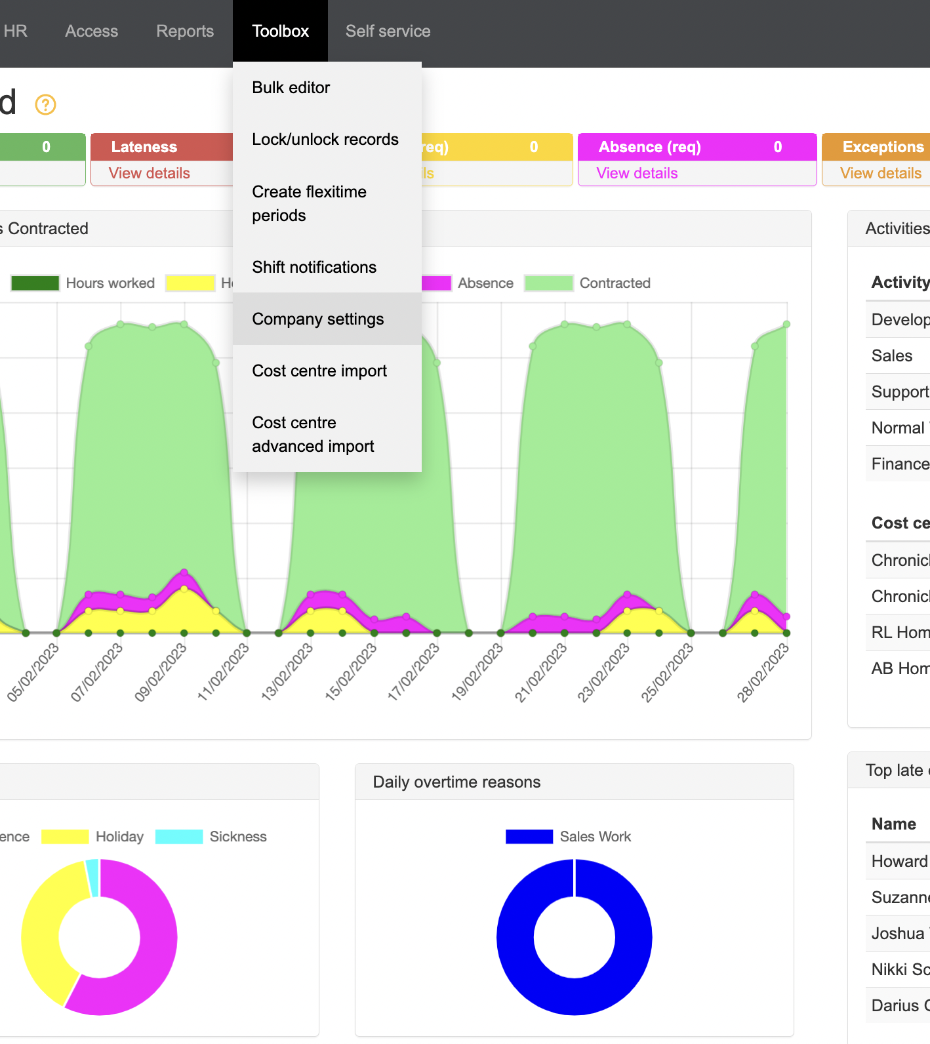Open the HR menu

tap(15, 31)
